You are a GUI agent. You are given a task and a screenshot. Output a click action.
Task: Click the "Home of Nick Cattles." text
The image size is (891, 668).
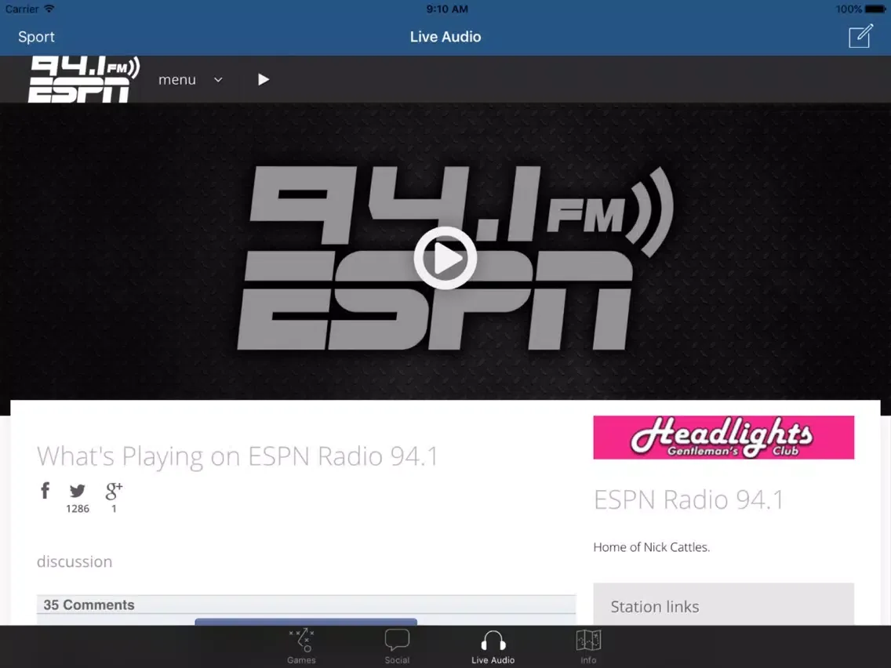[x=652, y=547]
